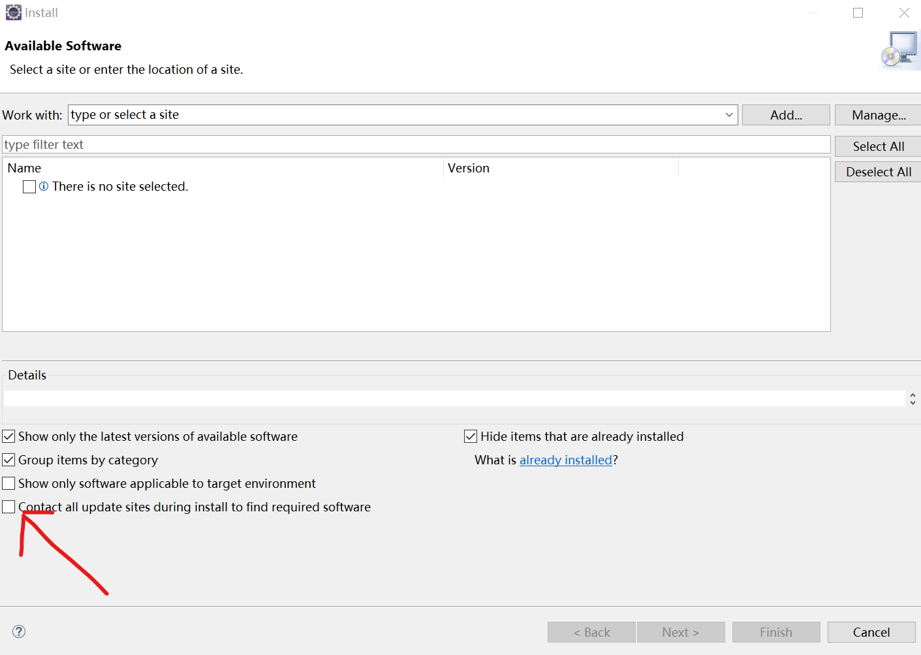The width and height of the screenshot is (921, 655).
Task: Maximize the Install dialog window
Action: pyautogui.click(x=858, y=13)
